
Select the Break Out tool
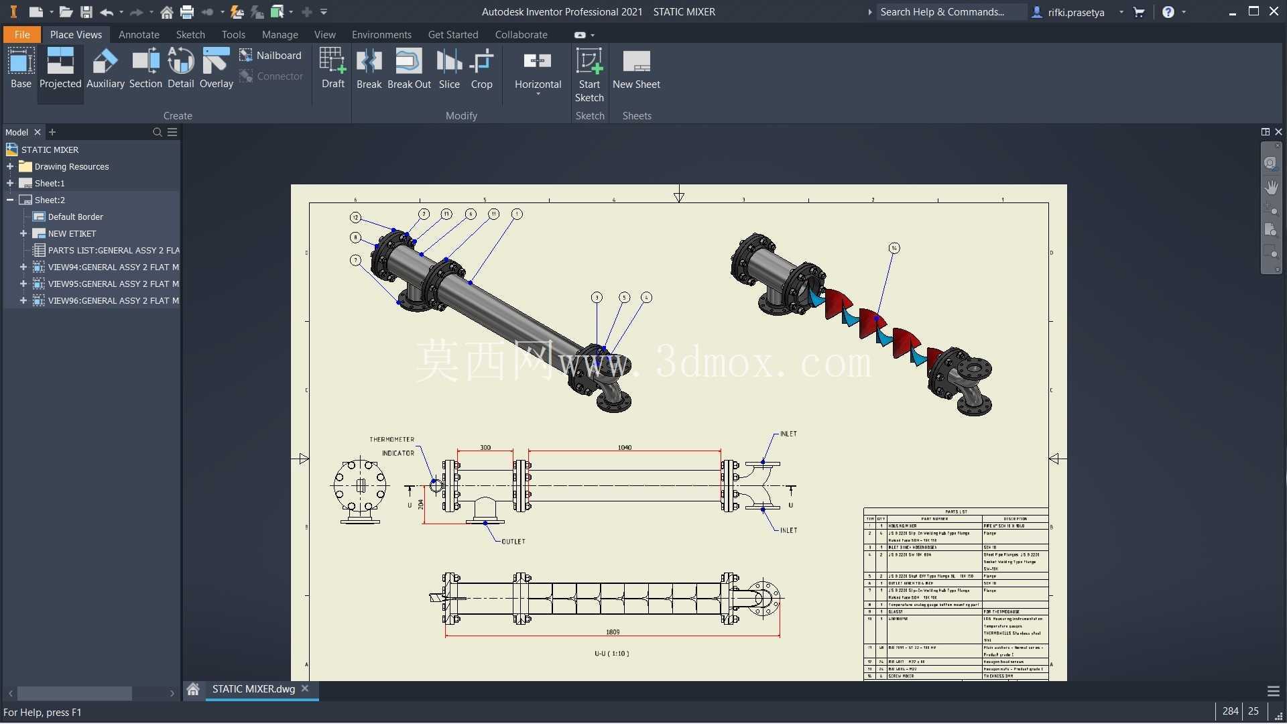coord(409,68)
